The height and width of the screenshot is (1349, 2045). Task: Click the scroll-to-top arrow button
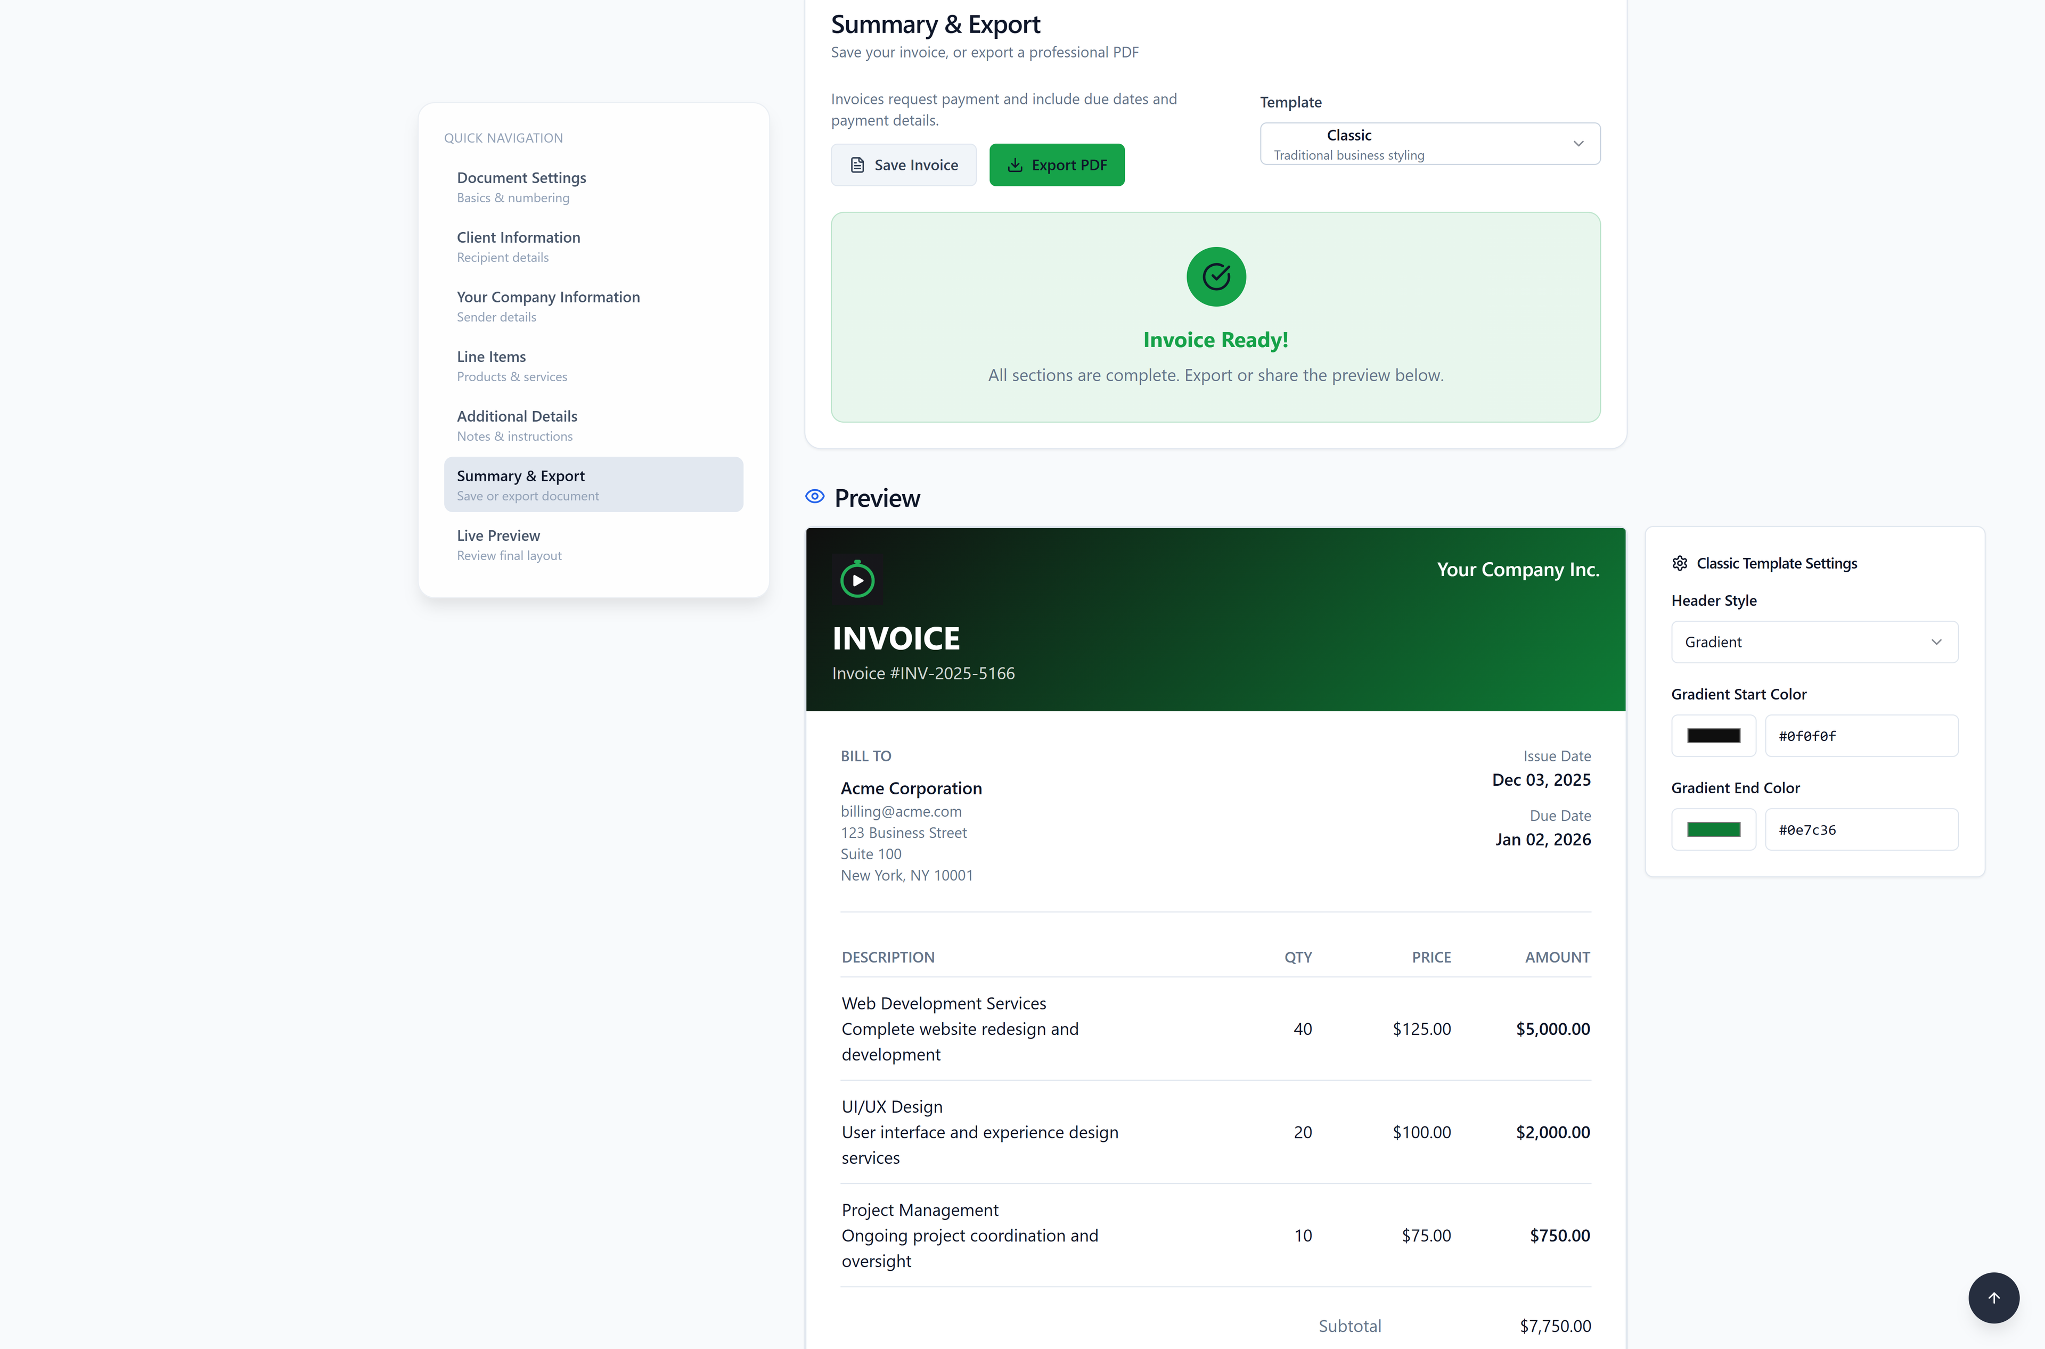[1994, 1297]
